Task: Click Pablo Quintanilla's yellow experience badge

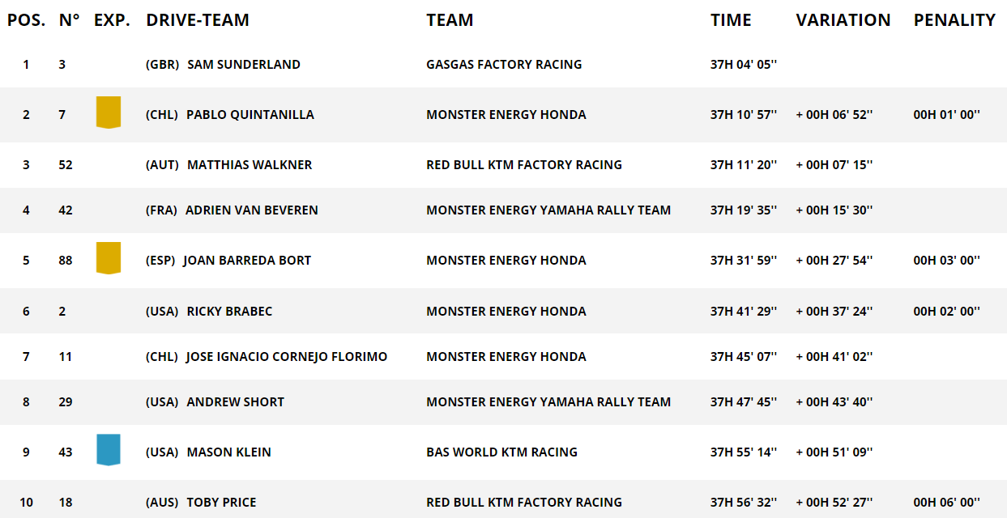Action: [109, 113]
